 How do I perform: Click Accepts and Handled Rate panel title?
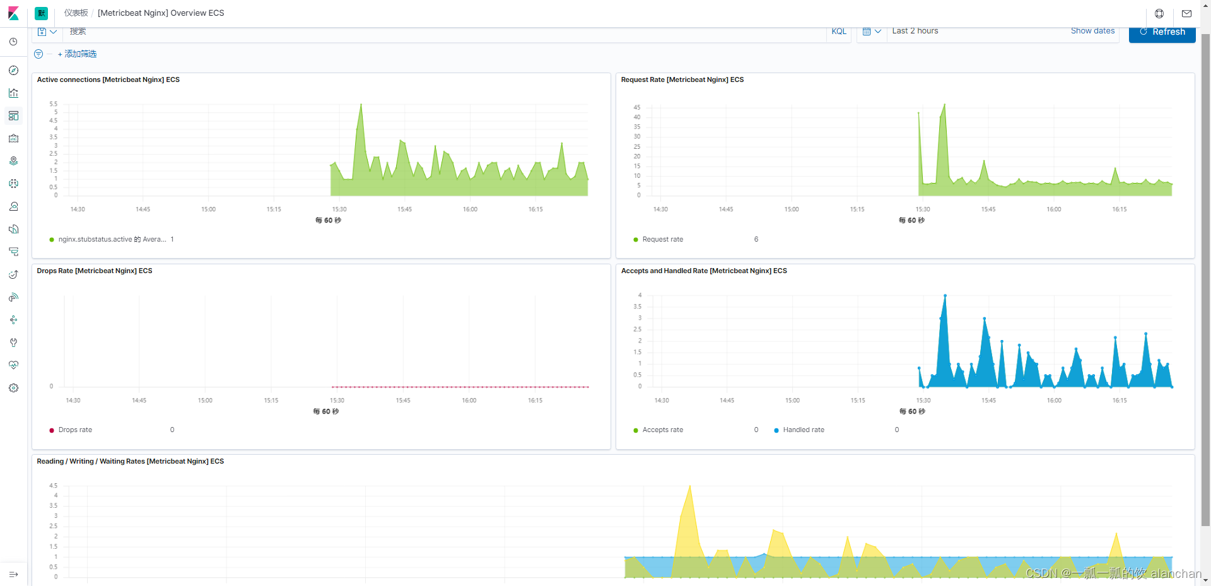[704, 271]
